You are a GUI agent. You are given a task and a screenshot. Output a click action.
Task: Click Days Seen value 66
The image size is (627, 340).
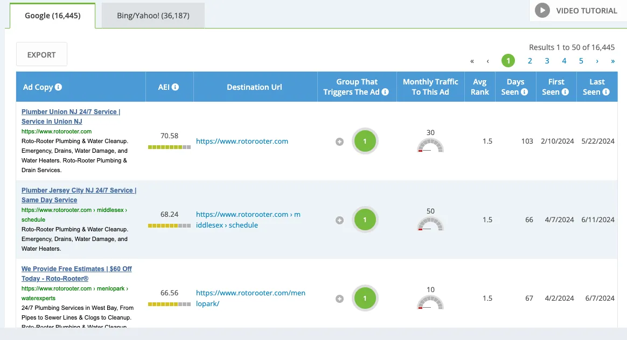[x=529, y=219]
